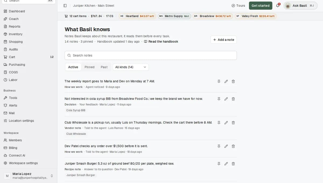Click the sidebar Search box
The width and height of the screenshot is (323, 183).
click(x=29, y=1)
